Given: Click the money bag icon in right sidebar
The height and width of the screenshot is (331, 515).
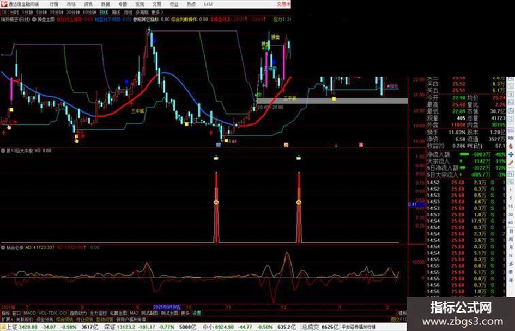Looking at the screenshot, I should point(511,146).
